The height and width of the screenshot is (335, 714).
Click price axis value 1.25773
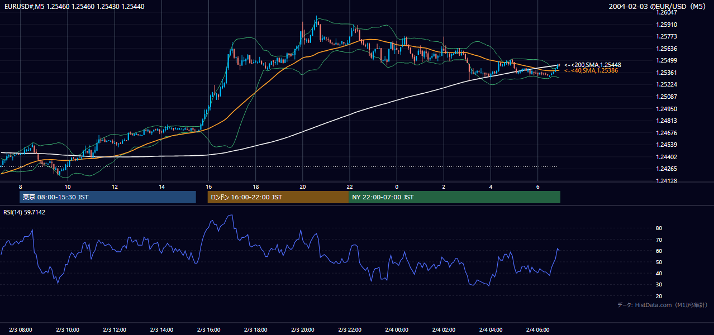[667, 36]
